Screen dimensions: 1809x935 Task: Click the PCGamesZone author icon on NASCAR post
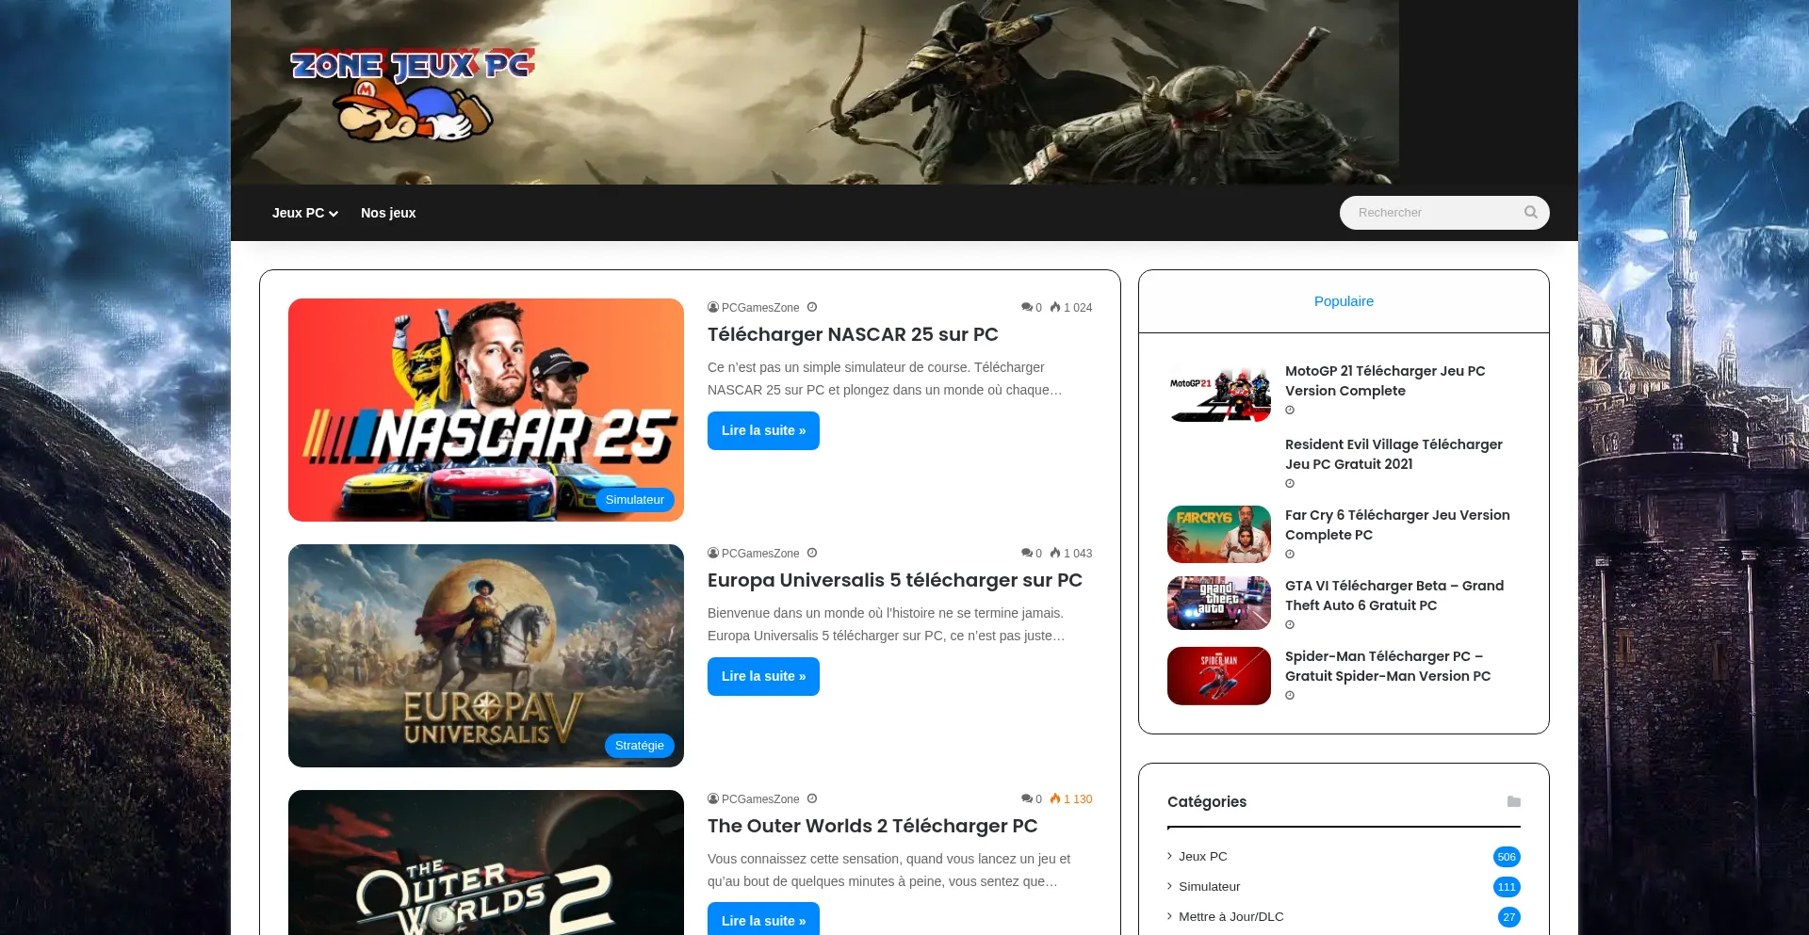[x=713, y=308]
